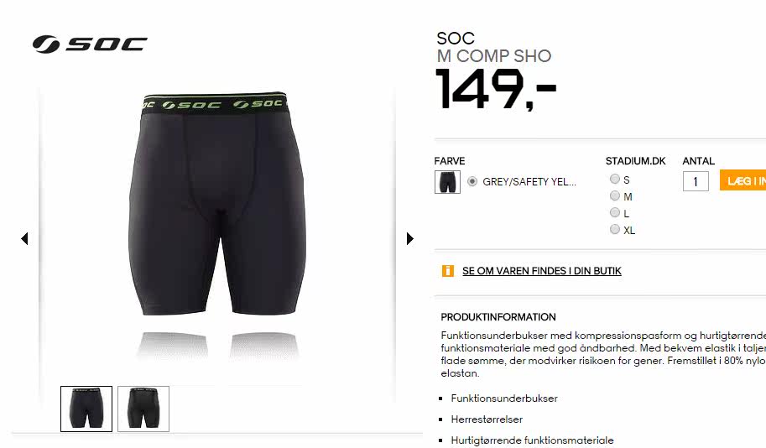Choose size L

pos(614,212)
